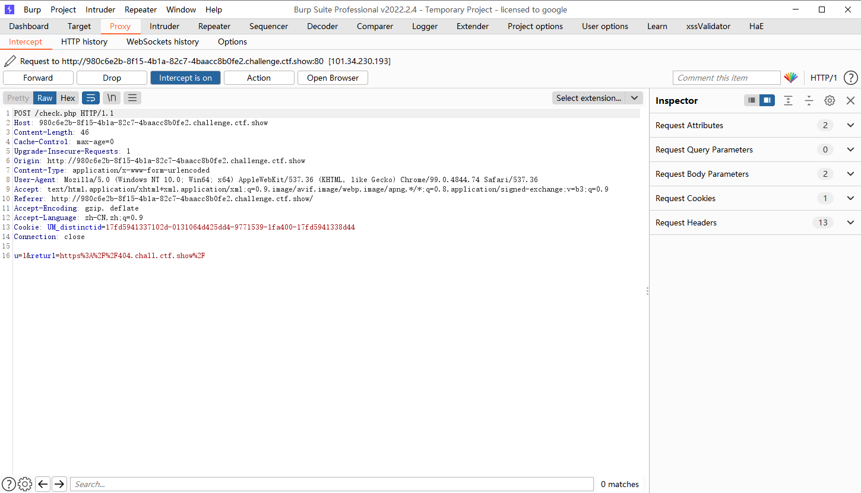Image resolution: width=861 pixels, height=493 pixels.
Task: Click the Select extension dropdown arrow
Action: tap(635, 98)
